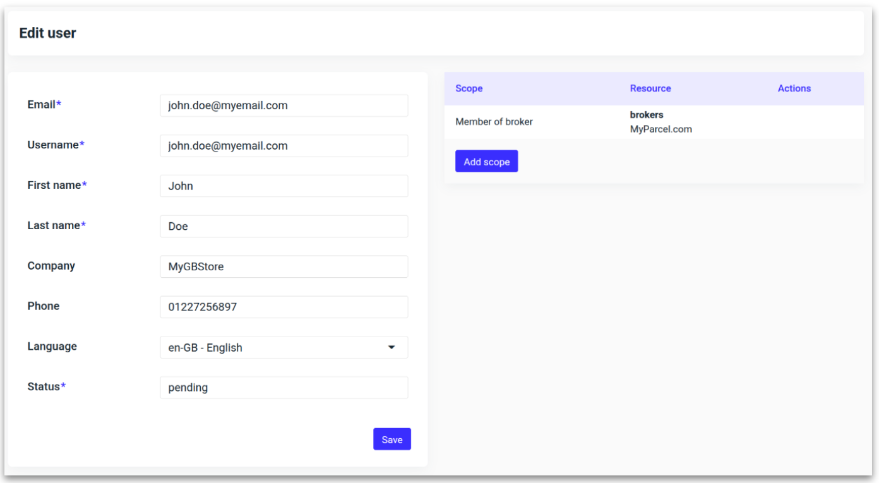Select the First name field containing John
Image resolution: width=879 pixels, height=483 pixels.
click(x=284, y=186)
